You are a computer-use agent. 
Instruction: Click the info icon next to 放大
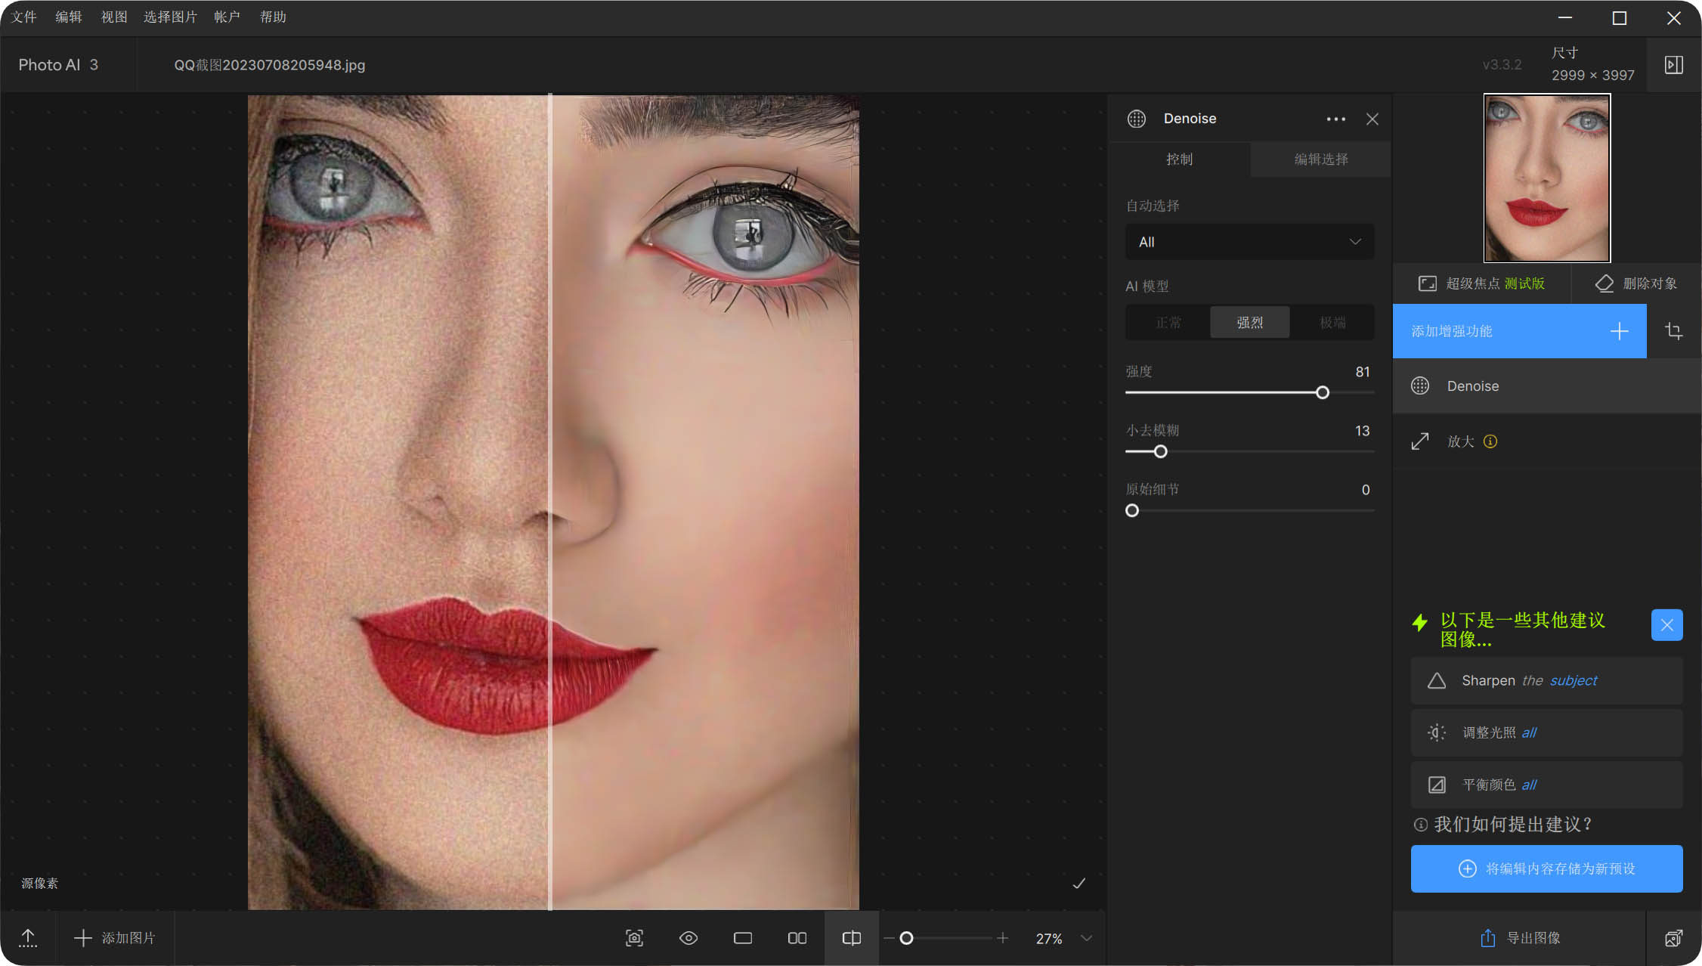[x=1490, y=441]
